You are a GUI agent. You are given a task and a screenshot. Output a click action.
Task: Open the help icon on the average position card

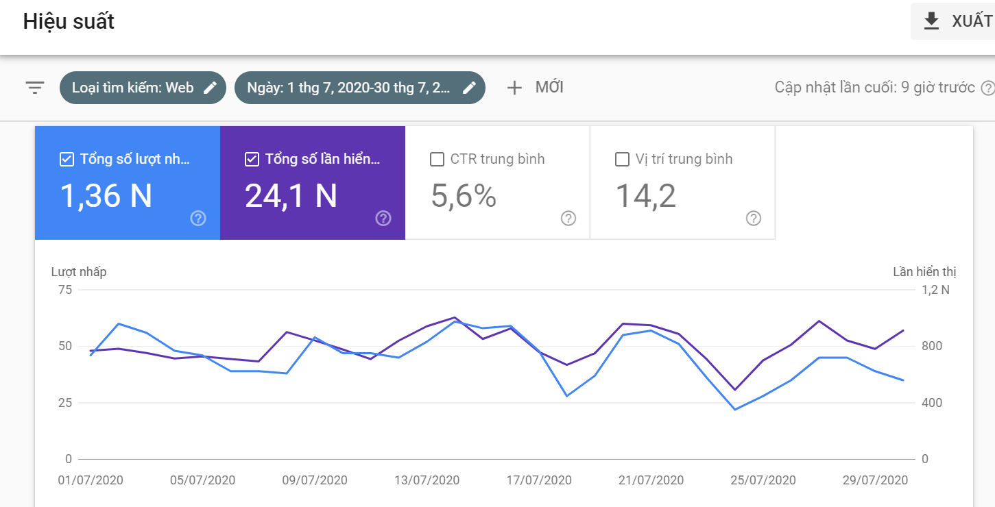pos(754,219)
